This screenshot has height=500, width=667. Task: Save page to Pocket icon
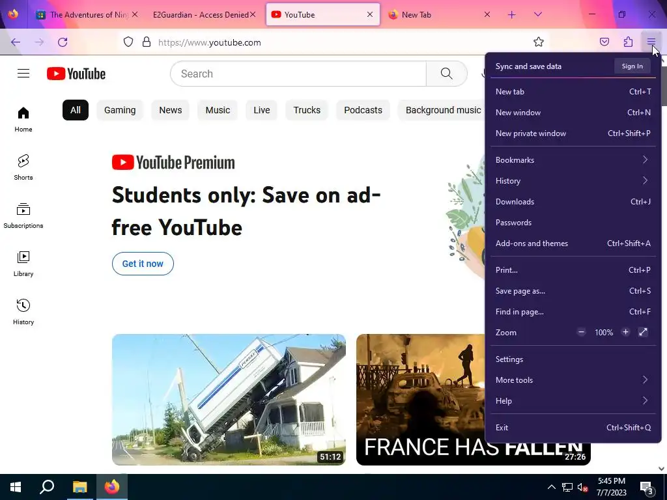[604, 42]
